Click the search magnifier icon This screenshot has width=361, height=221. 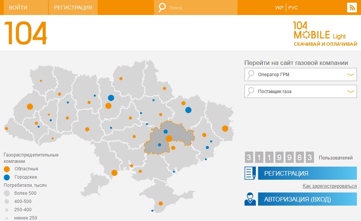pyautogui.click(x=161, y=7)
